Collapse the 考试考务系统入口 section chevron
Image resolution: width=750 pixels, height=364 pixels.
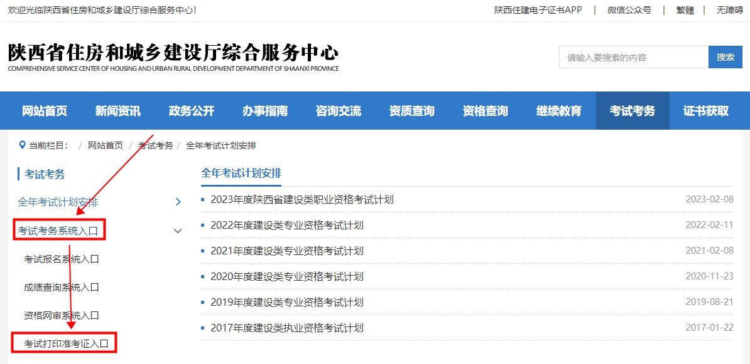pyautogui.click(x=178, y=231)
